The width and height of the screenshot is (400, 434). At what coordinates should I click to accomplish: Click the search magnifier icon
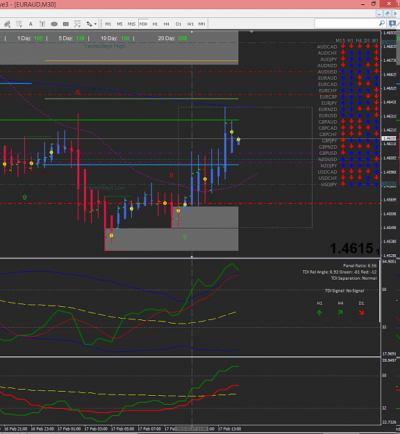382,23
